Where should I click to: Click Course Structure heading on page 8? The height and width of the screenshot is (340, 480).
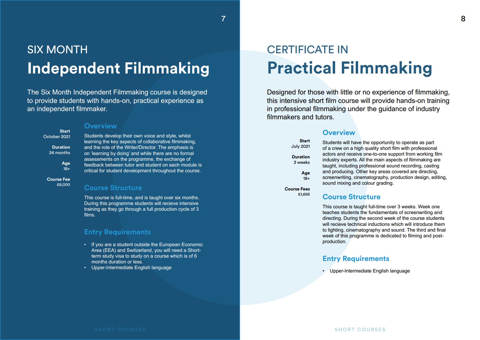pos(351,197)
